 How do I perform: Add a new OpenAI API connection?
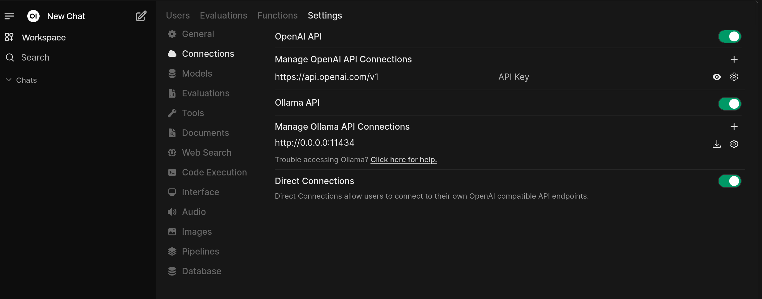[734, 59]
